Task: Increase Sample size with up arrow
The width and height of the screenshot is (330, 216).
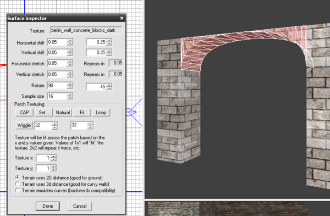Action: pos(70,95)
